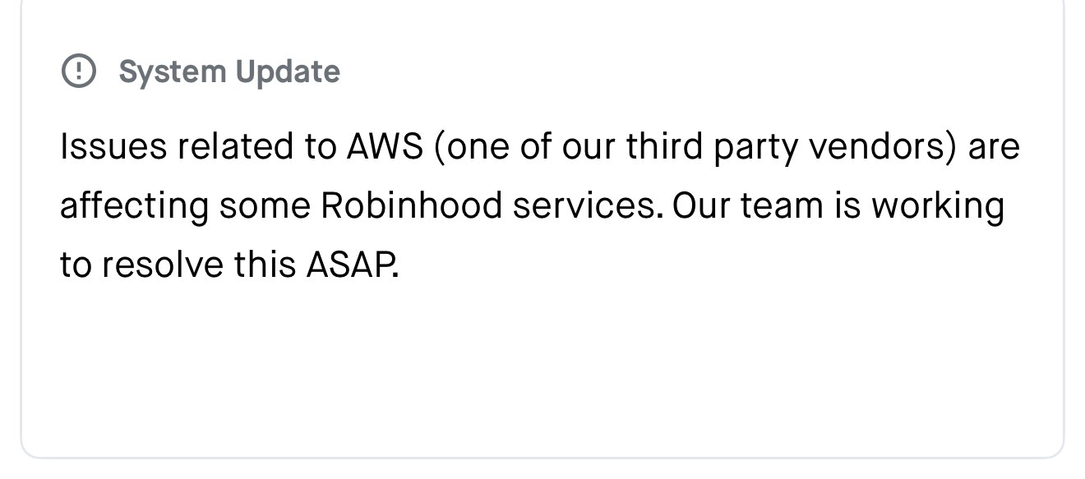Click the word "Issues" starting the message
The height and width of the screenshot is (479, 1085).
tap(113, 147)
